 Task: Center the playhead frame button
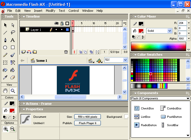74,52
